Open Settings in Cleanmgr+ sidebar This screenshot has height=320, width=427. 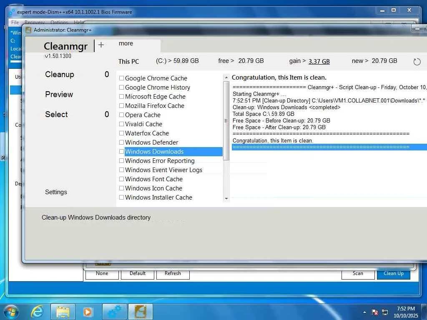tap(56, 192)
